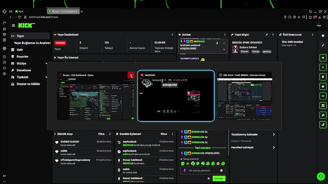Image resolution: width=328 pixels, height=184 pixels.
Task: Click the gaming tag
Action: (266, 51)
